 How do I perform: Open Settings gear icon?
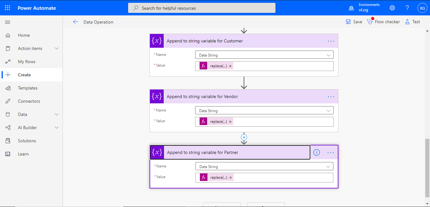pos(392,8)
